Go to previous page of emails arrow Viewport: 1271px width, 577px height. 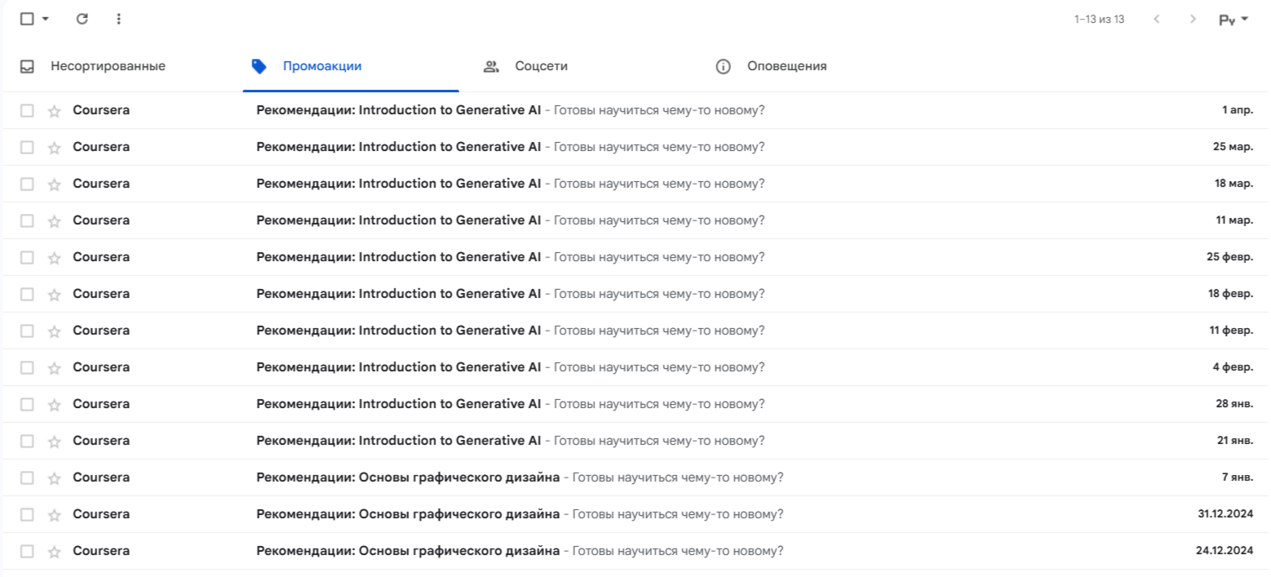[1157, 19]
